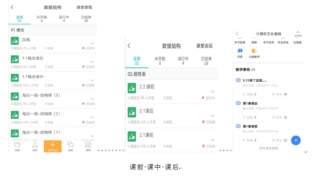Tap the 详情 grid icon

click(88, 145)
